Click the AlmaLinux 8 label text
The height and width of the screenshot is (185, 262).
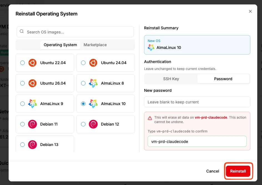(112, 83)
